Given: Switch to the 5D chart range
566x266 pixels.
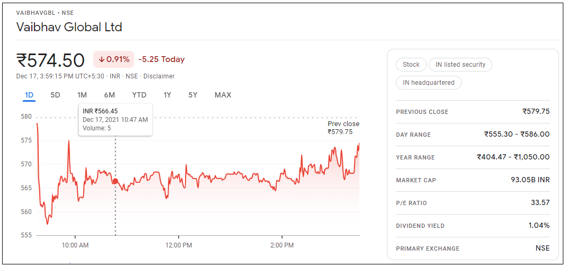Looking at the screenshot, I should [55, 95].
